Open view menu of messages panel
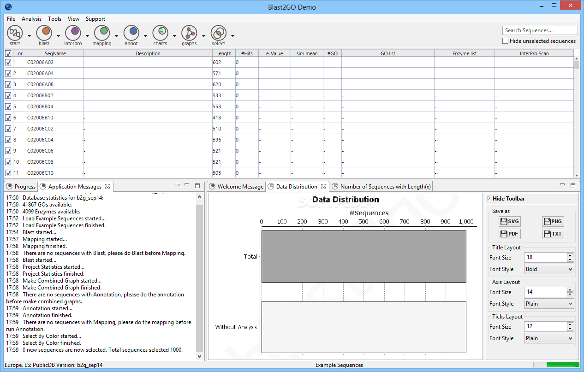The height and width of the screenshot is (372, 584). [178, 185]
